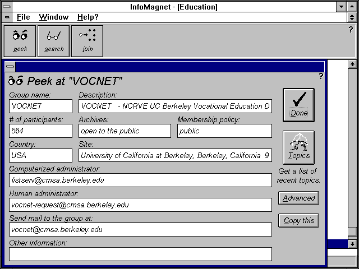Select the join toolbar icon
359x269 pixels.
[x=87, y=40]
